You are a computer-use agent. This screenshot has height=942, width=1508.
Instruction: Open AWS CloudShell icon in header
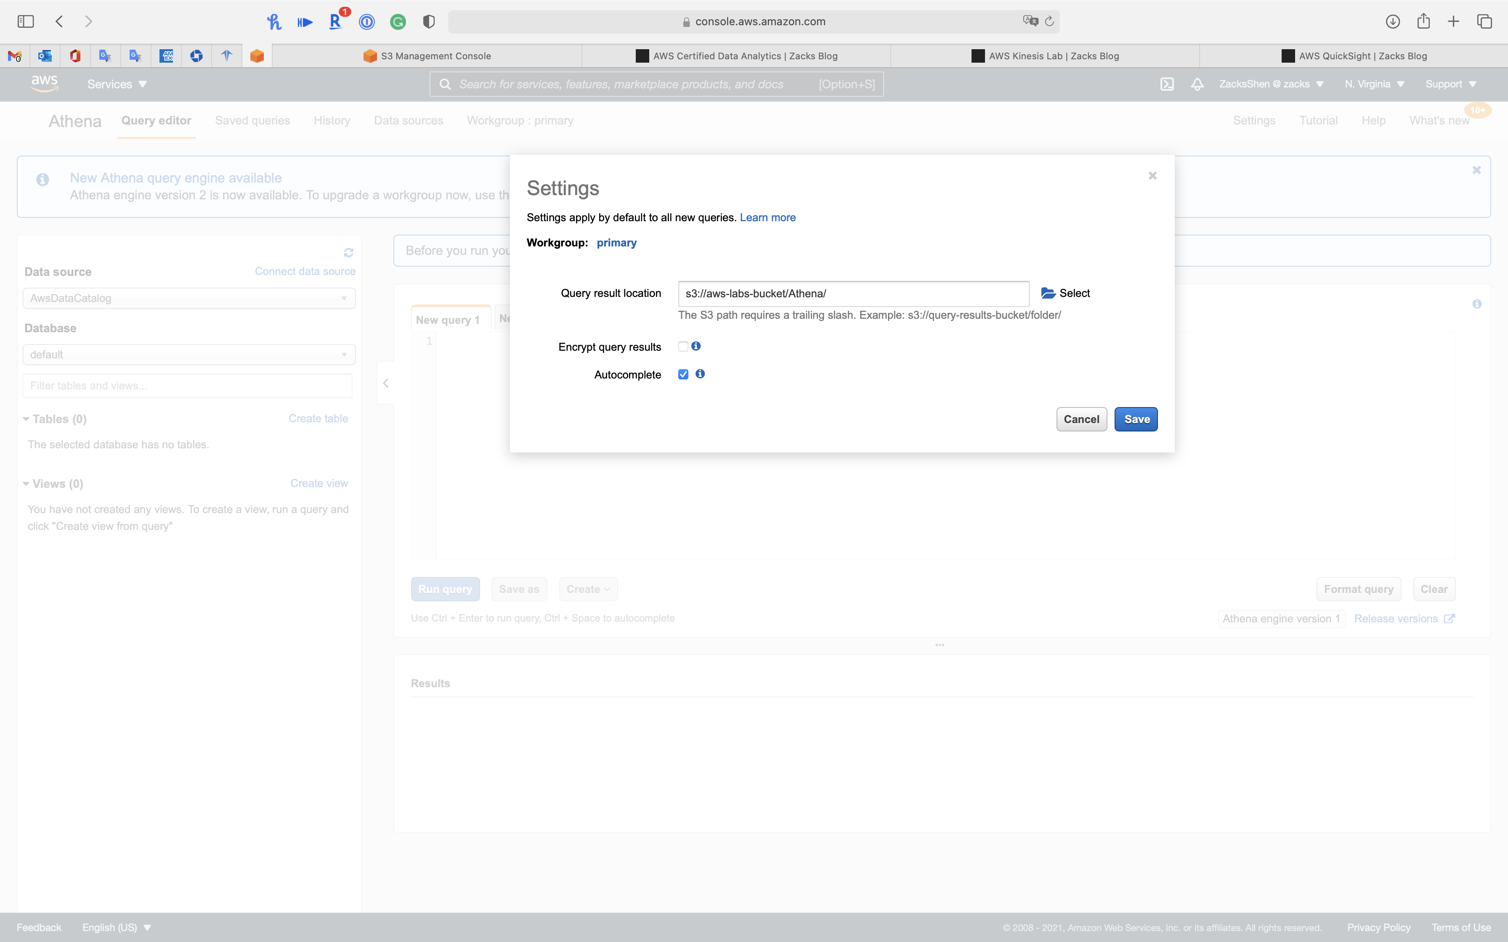tap(1166, 84)
